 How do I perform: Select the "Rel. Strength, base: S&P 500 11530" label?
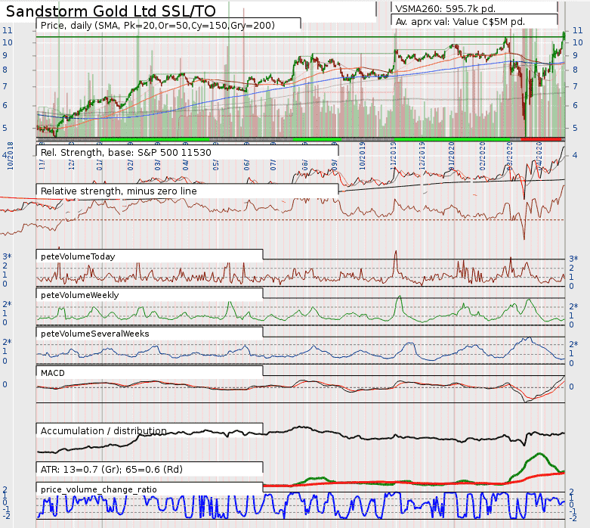click(x=126, y=152)
